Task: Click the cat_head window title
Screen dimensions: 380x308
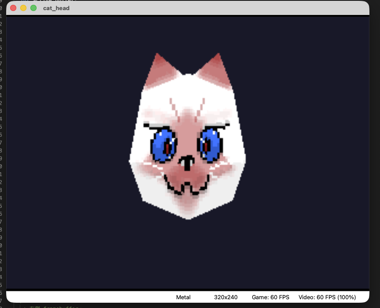Action: pyautogui.click(x=56, y=8)
